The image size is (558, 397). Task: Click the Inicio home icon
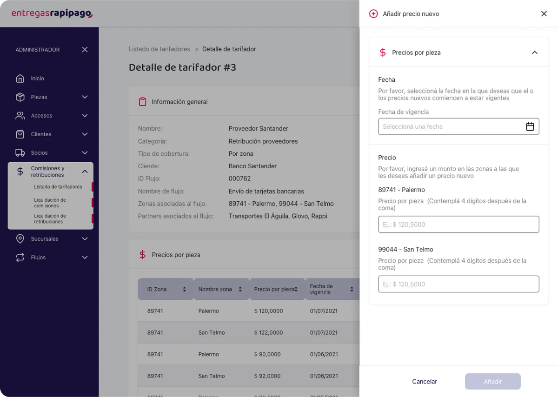pyautogui.click(x=20, y=78)
